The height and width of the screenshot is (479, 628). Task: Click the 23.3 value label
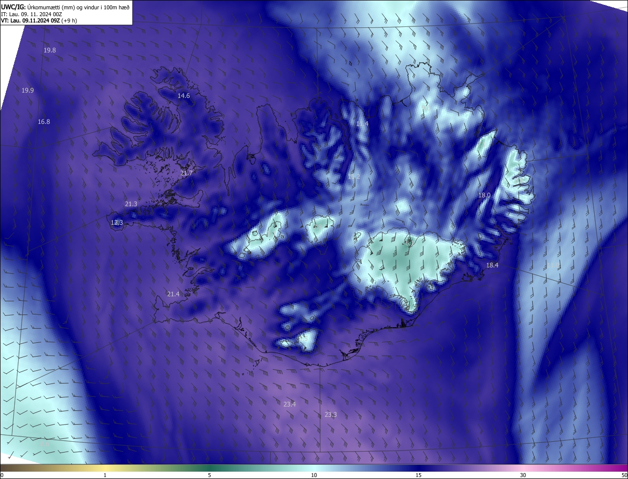point(331,415)
